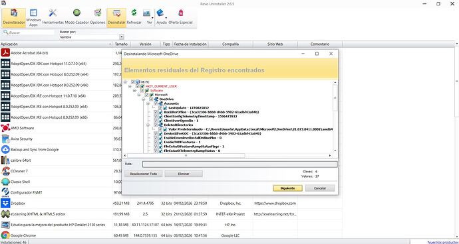This screenshot has height=244, width=459.
Task: Sort by Tipo column header
Action: tap(166, 44)
